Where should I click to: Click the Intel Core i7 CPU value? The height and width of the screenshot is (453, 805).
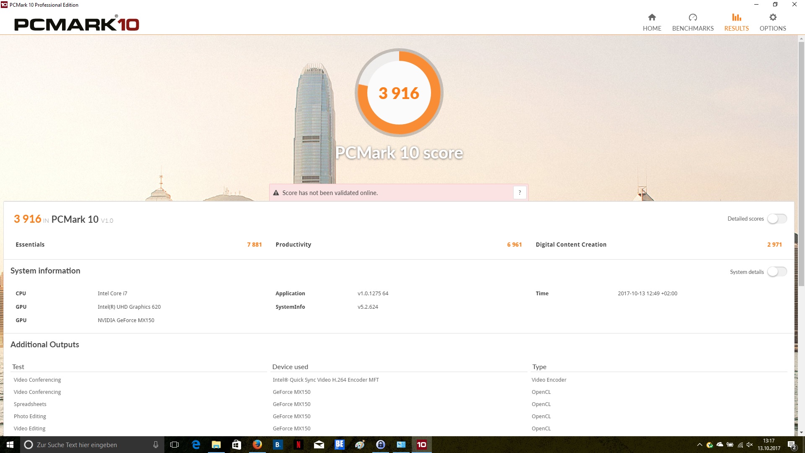pos(112,294)
